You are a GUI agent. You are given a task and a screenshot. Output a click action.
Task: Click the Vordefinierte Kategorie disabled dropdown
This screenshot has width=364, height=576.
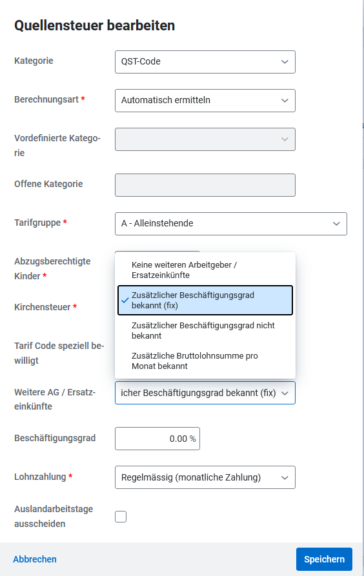coord(205,139)
